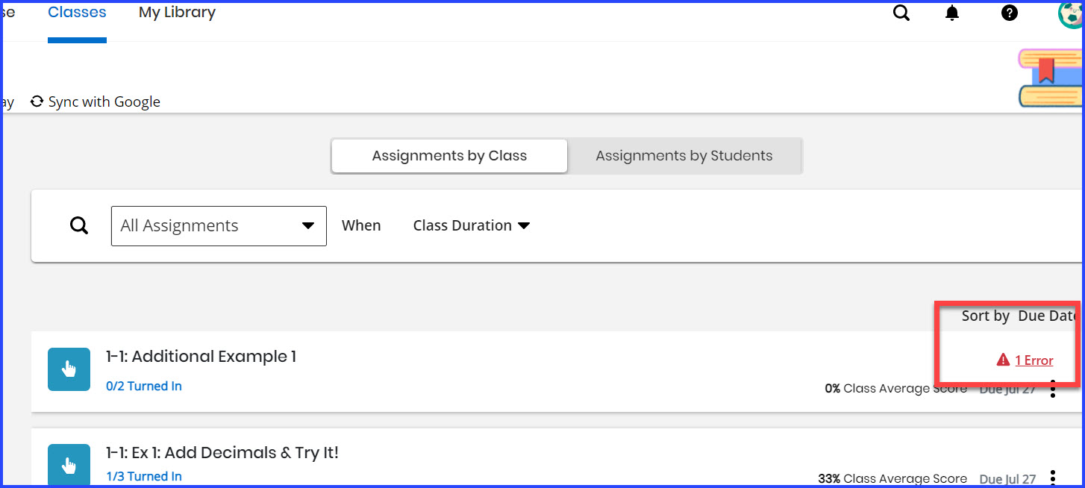The width and height of the screenshot is (1085, 488).
Task: Open the global search magnifier in the top bar
Action: [x=901, y=13]
